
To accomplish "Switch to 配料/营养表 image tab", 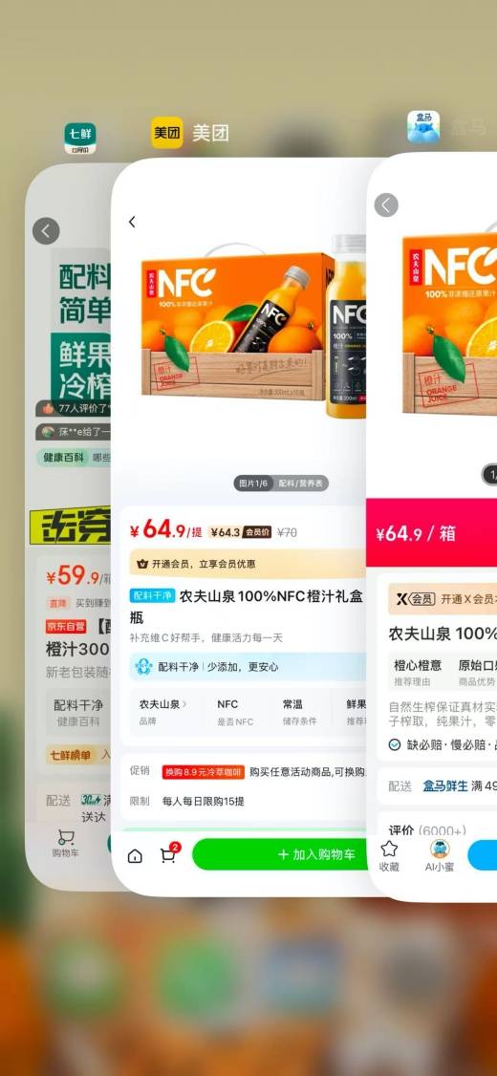I will [301, 484].
